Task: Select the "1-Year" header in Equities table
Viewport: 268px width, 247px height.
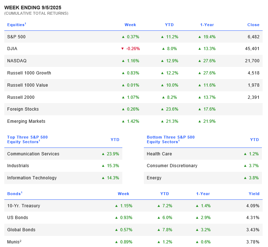Action: pos(207,25)
